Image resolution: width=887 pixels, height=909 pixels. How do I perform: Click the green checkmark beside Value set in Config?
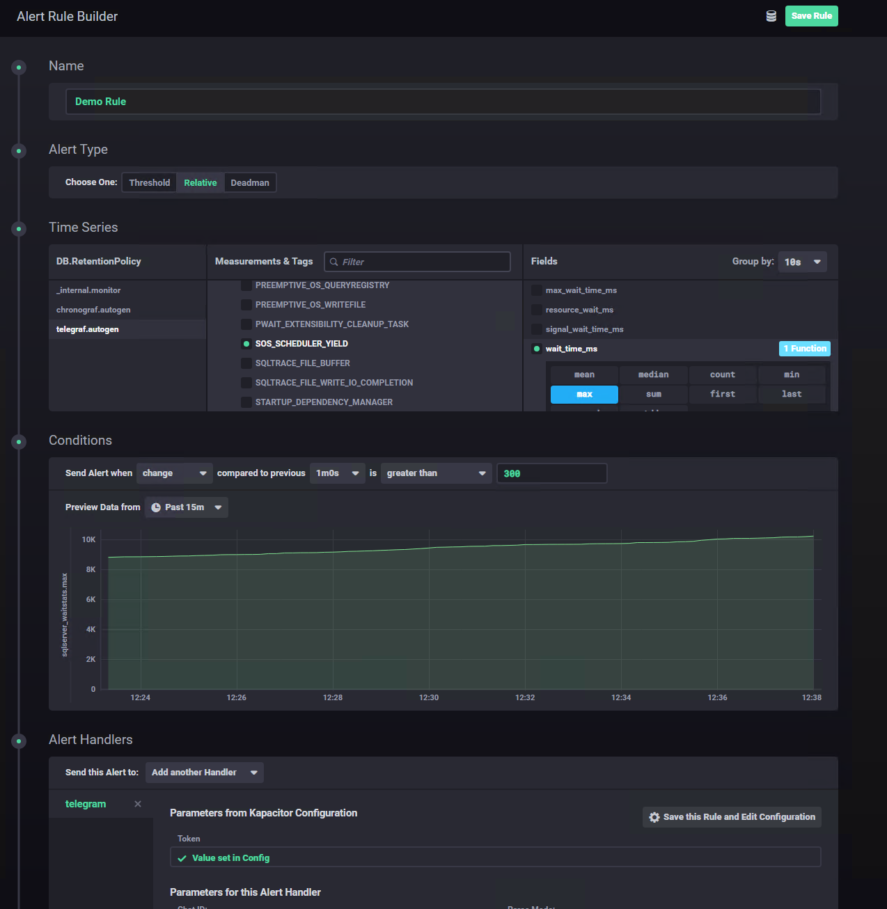point(182,858)
